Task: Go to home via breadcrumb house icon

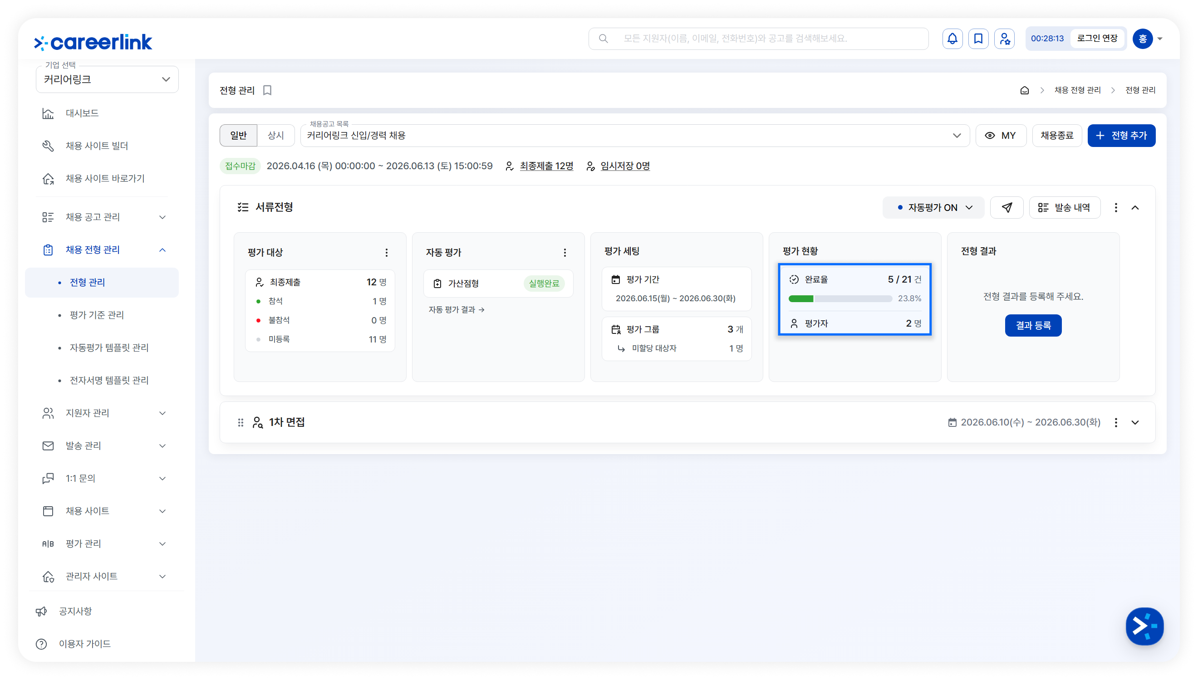Action: [x=1024, y=90]
